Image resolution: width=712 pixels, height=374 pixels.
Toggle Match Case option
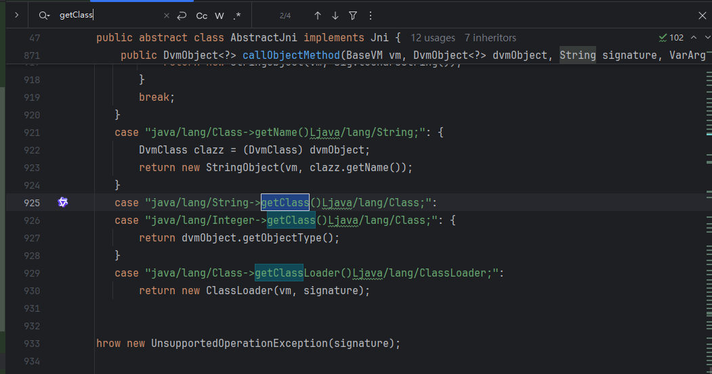(202, 16)
